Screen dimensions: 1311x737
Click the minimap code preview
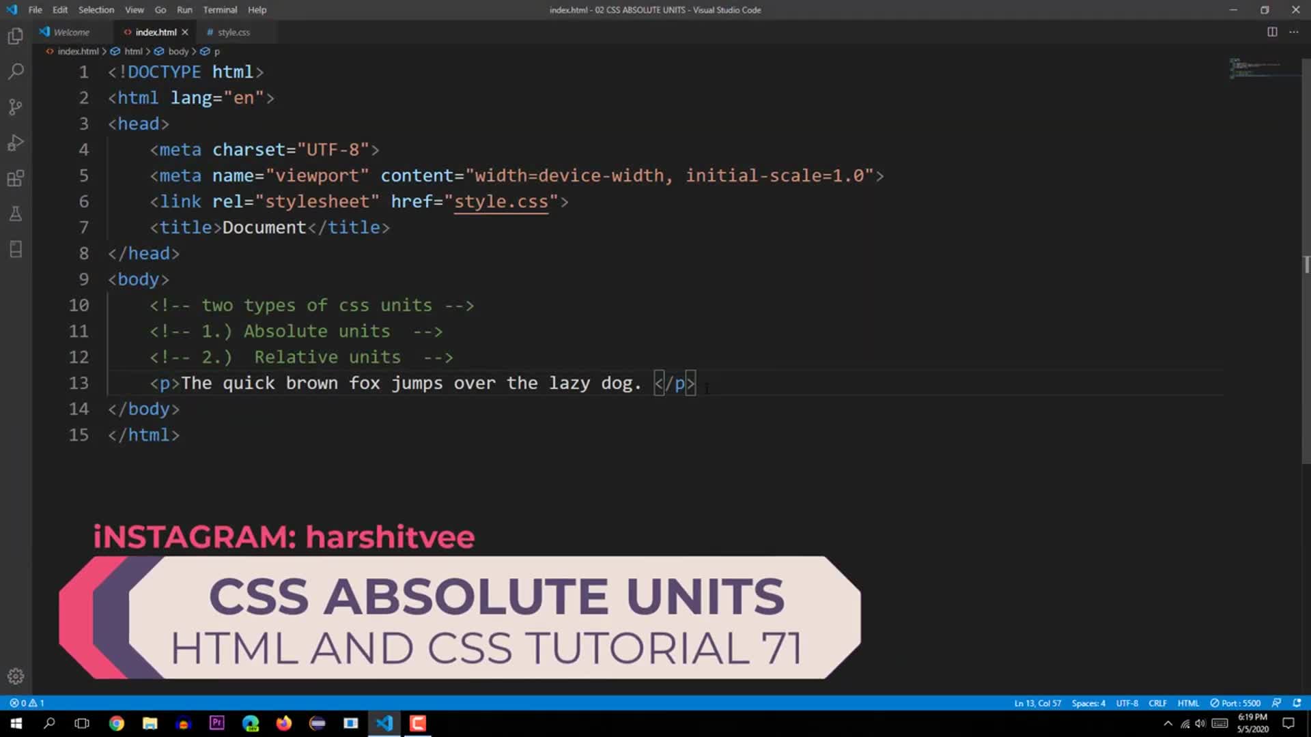(x=1263, y=68)
